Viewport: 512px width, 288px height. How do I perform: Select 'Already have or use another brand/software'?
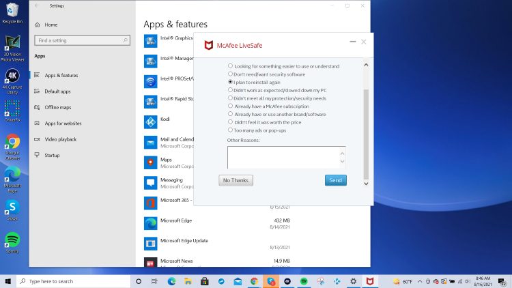(x=230, y=114)
